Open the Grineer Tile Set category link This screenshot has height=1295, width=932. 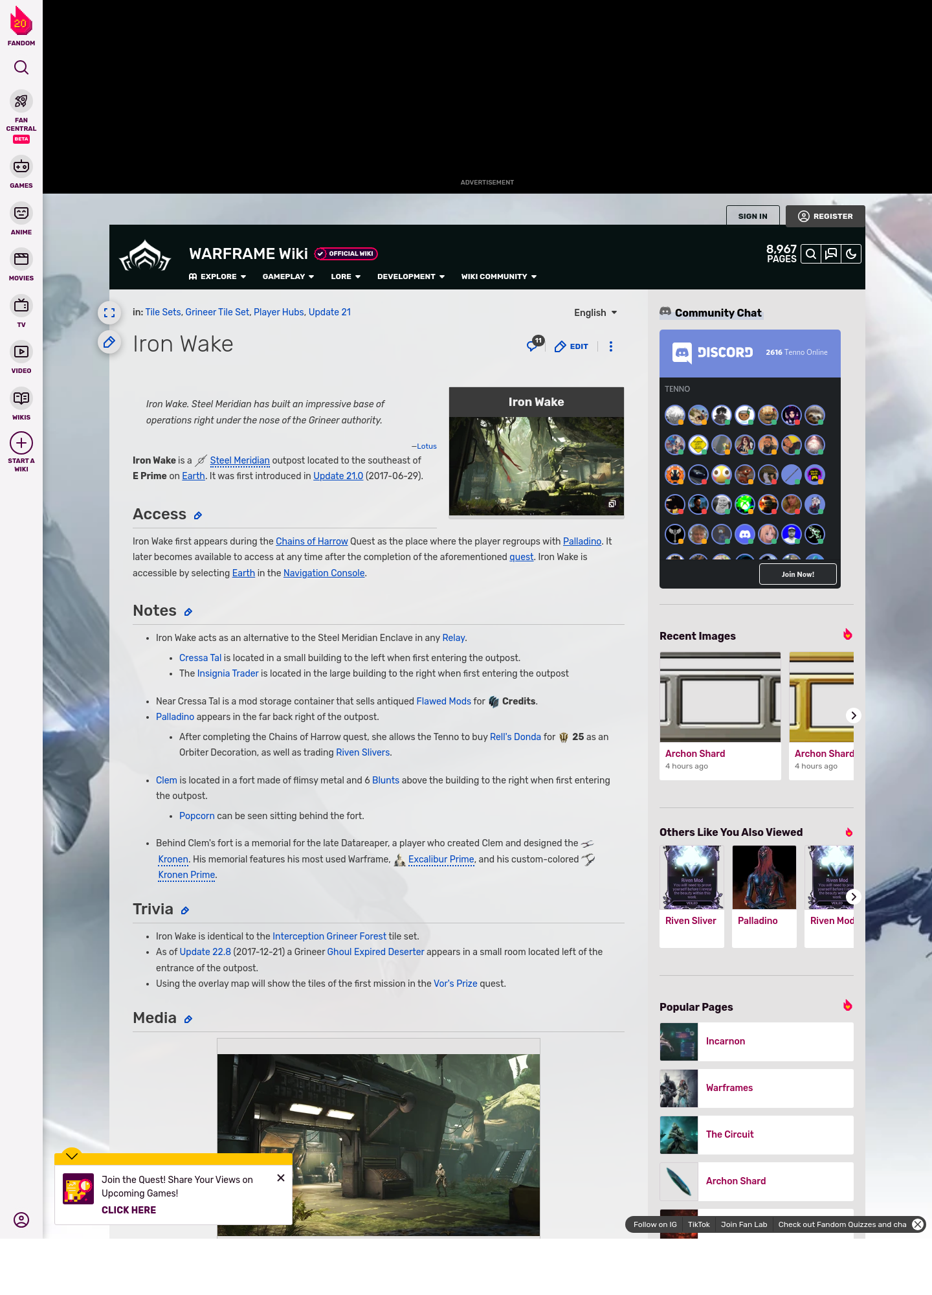tap(217, 312)
